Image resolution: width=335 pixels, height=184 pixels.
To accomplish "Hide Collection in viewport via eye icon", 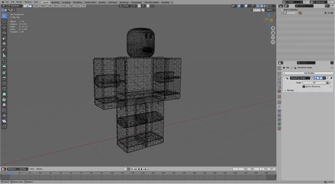I will point(329,13).
